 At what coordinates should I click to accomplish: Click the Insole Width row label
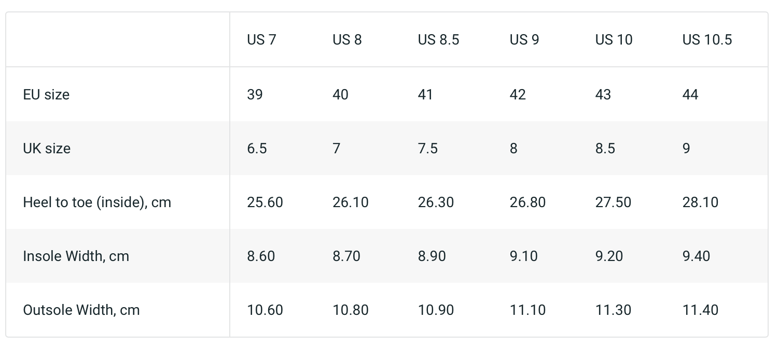[x=76, y=256]
